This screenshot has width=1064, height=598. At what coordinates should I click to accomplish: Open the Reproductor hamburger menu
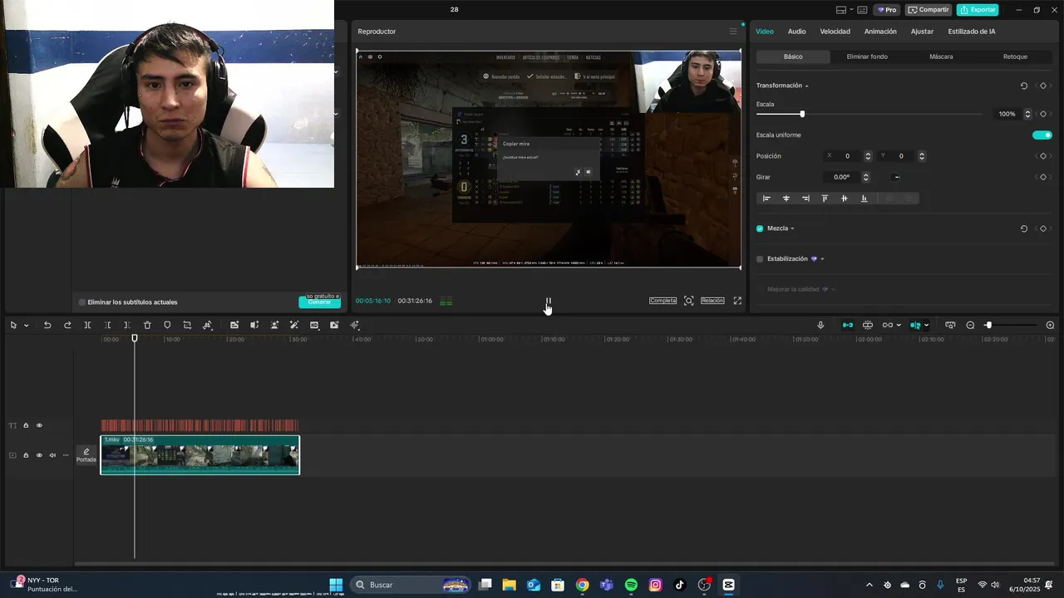(x=733, y=32)
